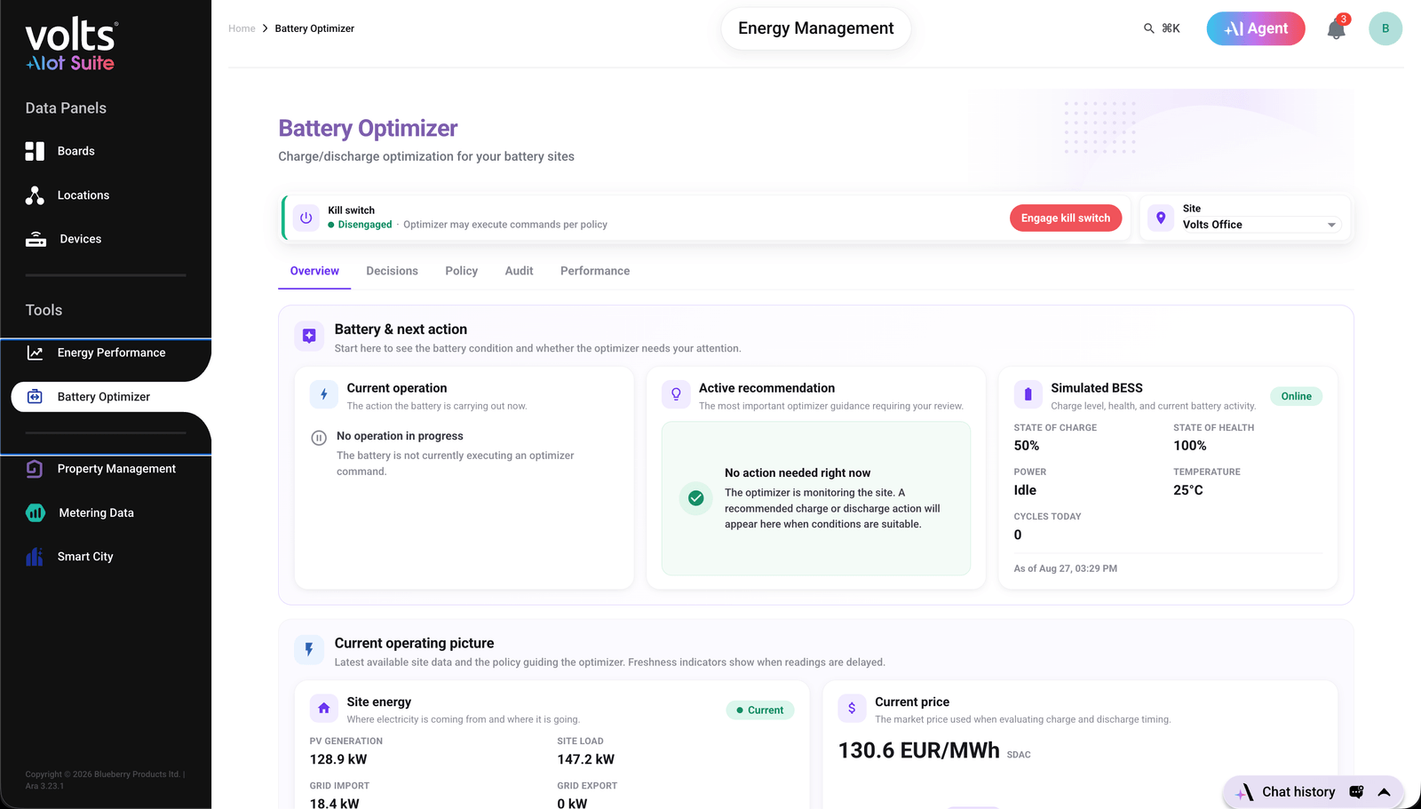Viewport: 1421px width, 809px height.
Task: Click the PV Generation 128.9 kW value
Action: pyautogui.click(x=338, y=759)
